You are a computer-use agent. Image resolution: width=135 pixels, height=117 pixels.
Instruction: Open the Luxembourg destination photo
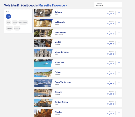[43, 33]
